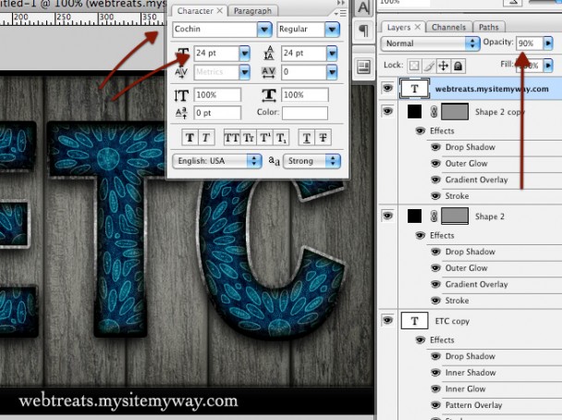Screen dimensions: 562x420
Task: Open the Paragraph panel icon in dock
Action: [363, 31]
